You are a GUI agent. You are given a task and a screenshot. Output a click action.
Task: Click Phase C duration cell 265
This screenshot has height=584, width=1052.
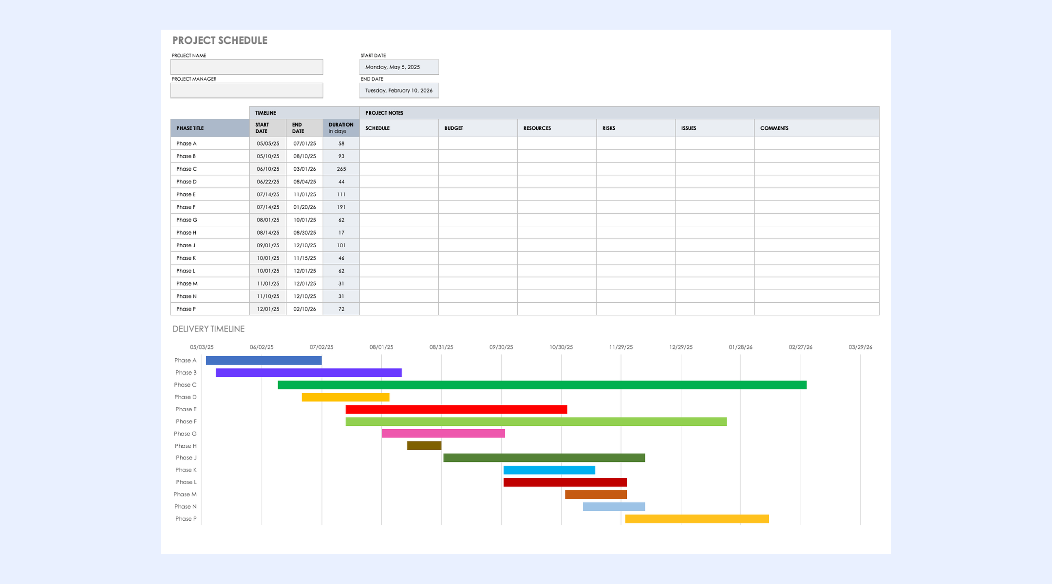tap(341, 169)
